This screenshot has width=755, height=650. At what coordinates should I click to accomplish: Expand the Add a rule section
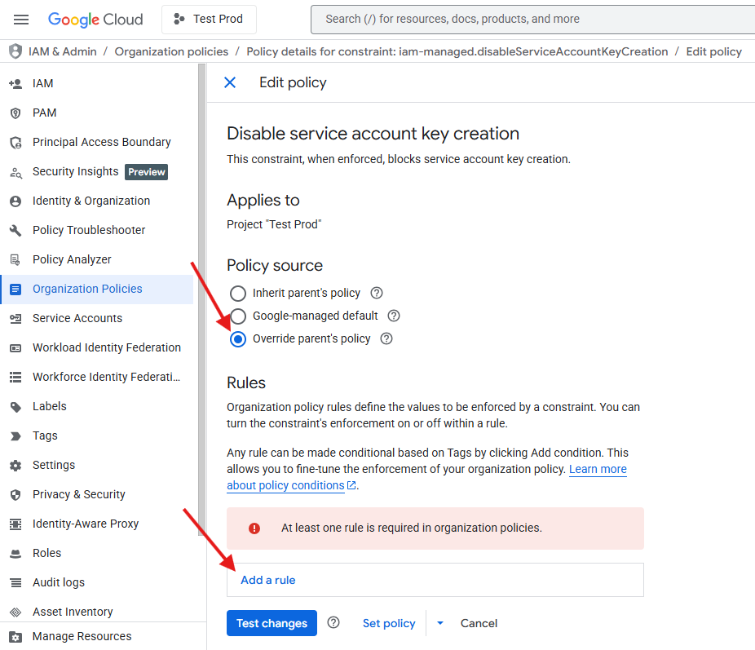(268, 580)
